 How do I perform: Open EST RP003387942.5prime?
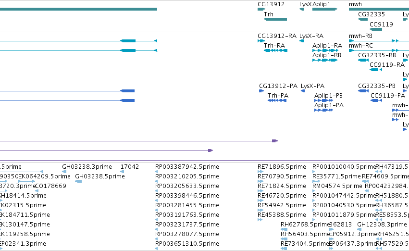[x=187, y=167]
